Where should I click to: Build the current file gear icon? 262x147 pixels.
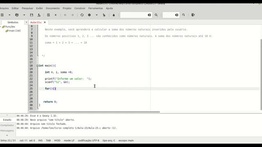pyautogui.click(x=89, y=15)
